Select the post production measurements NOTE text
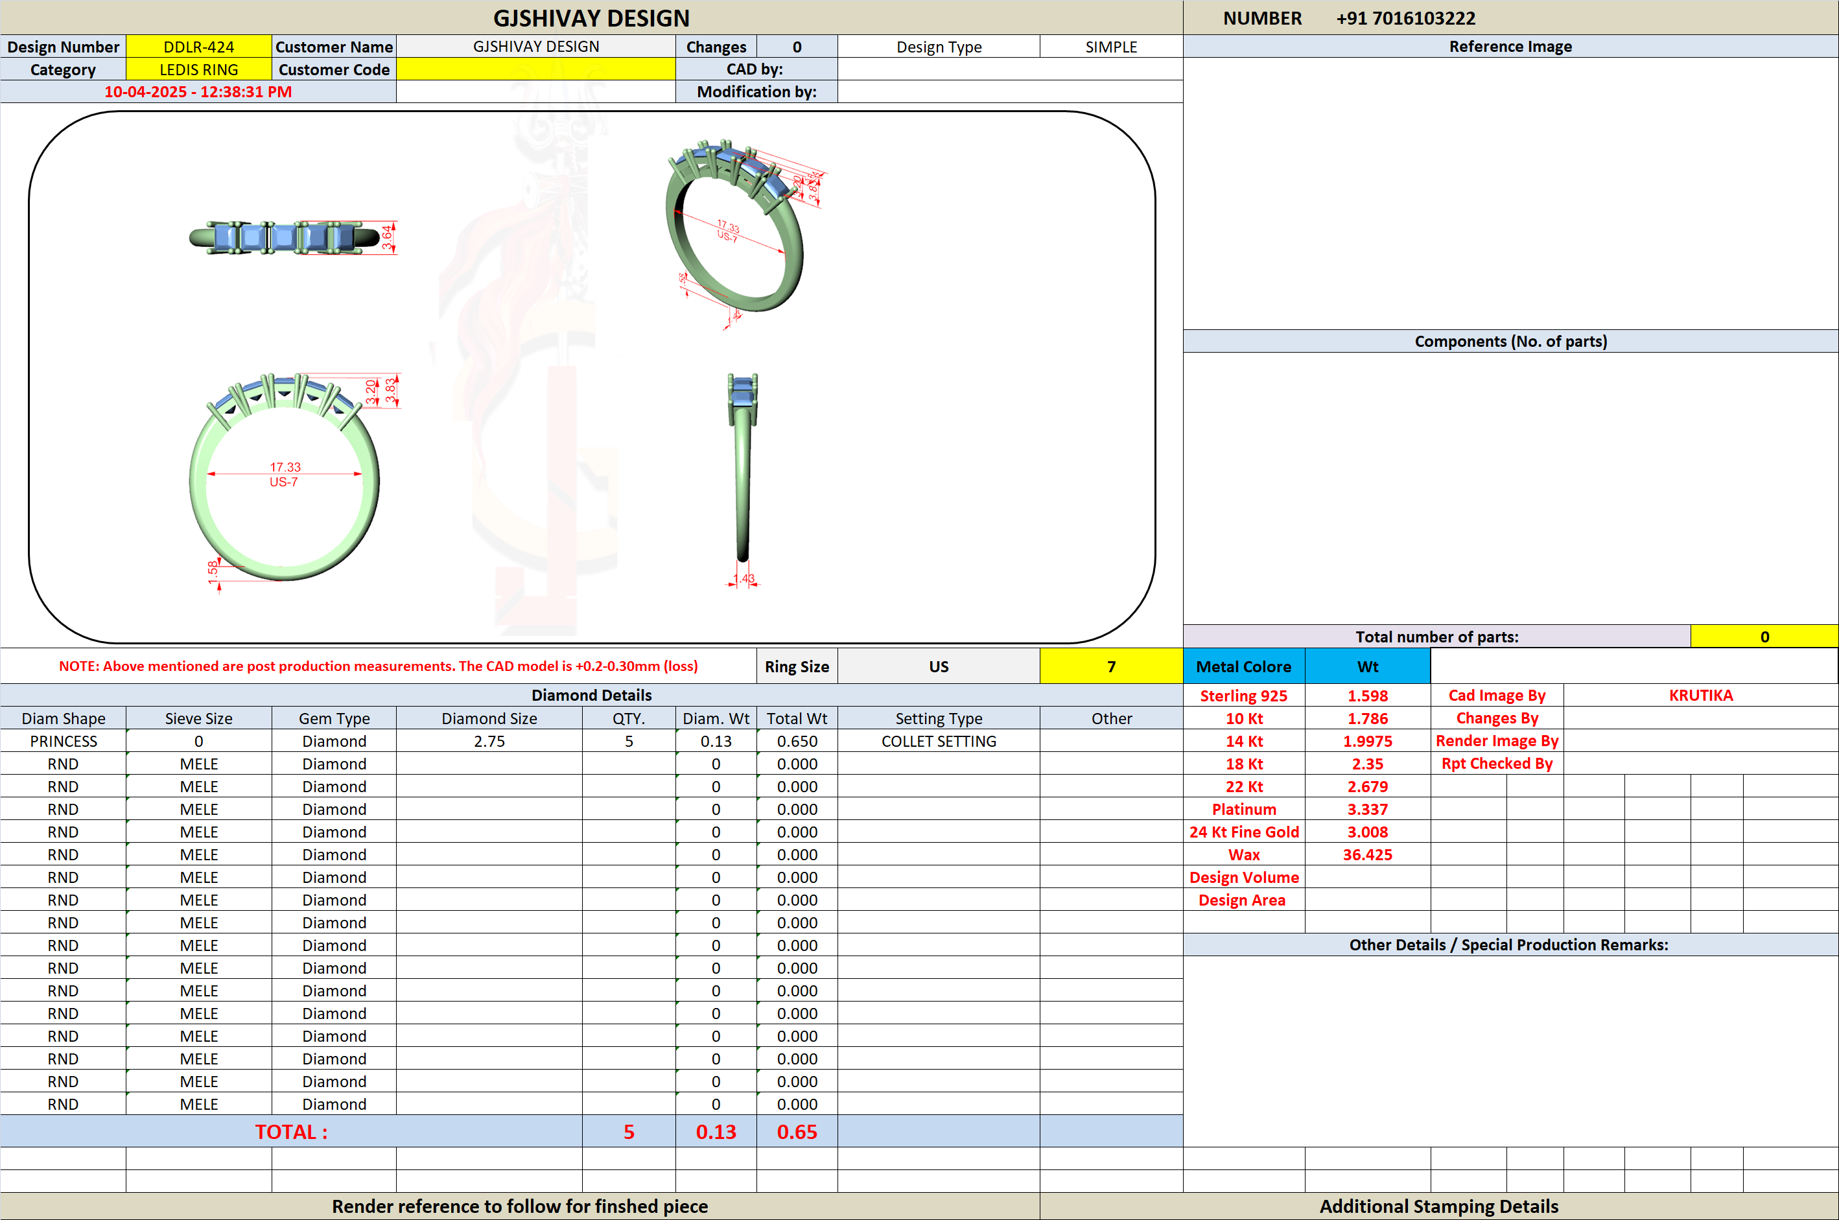The image size is (1839, 1220). 378,666
